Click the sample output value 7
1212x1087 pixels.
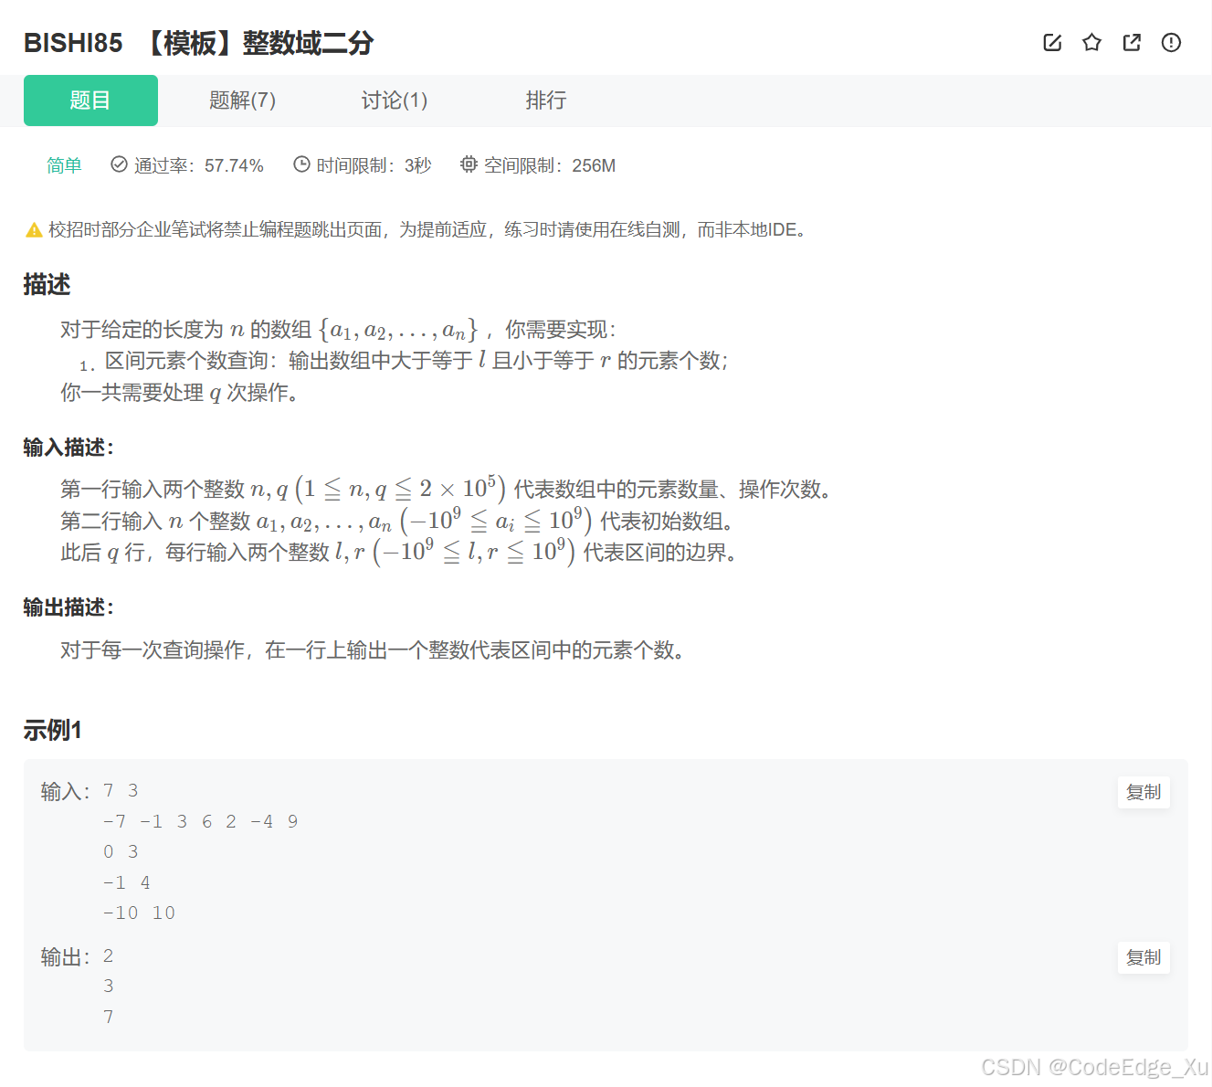click(x=108, y=1016)
